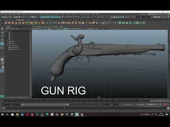The width and height of the screenshot is (170, 127).
Task: Open the Script Editor icon beside command line
Action: (168, 108)
